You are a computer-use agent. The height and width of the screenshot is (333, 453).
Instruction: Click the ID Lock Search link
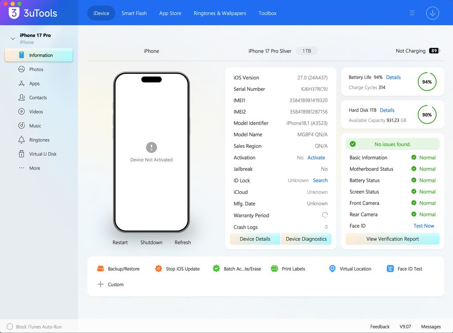pos(320,180)
